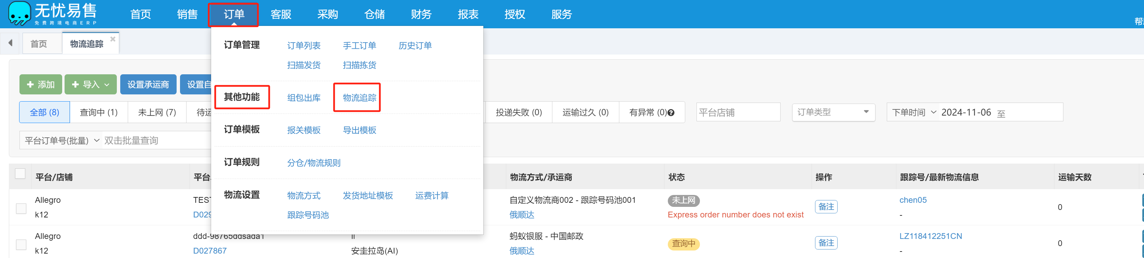Check the second Allegro row checkbox
Screen dimensions: 1144x258
click(x=21, y=244)
